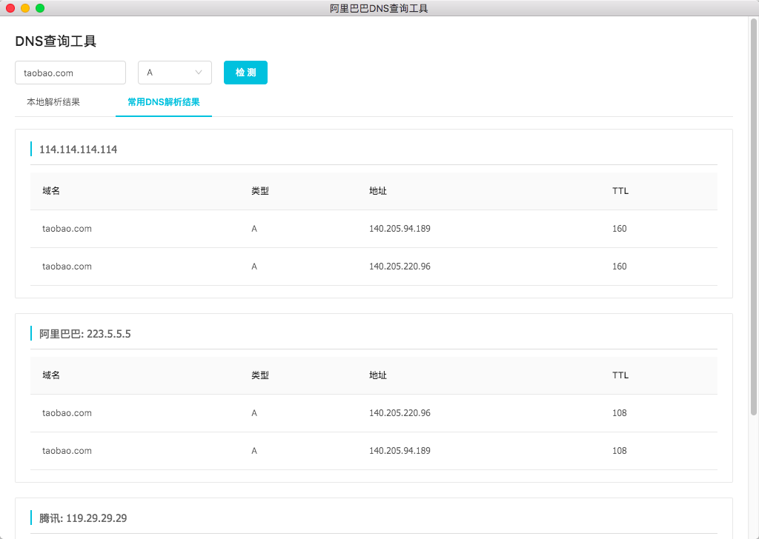The height and width of the screenshot is (539, 759).
Task: Click type A in the 阿里巴巴 table's 140.205.220.96 row
Action: click(254, 413)
